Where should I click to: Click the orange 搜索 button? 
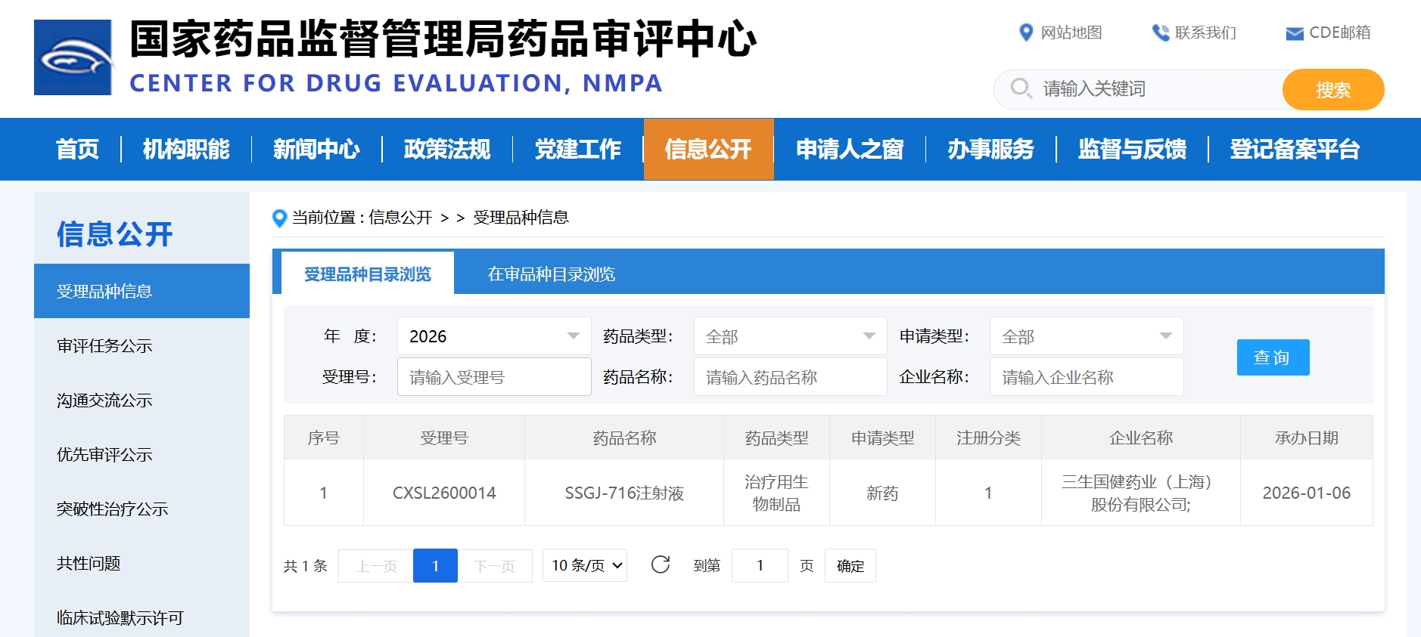point(1333,90)
